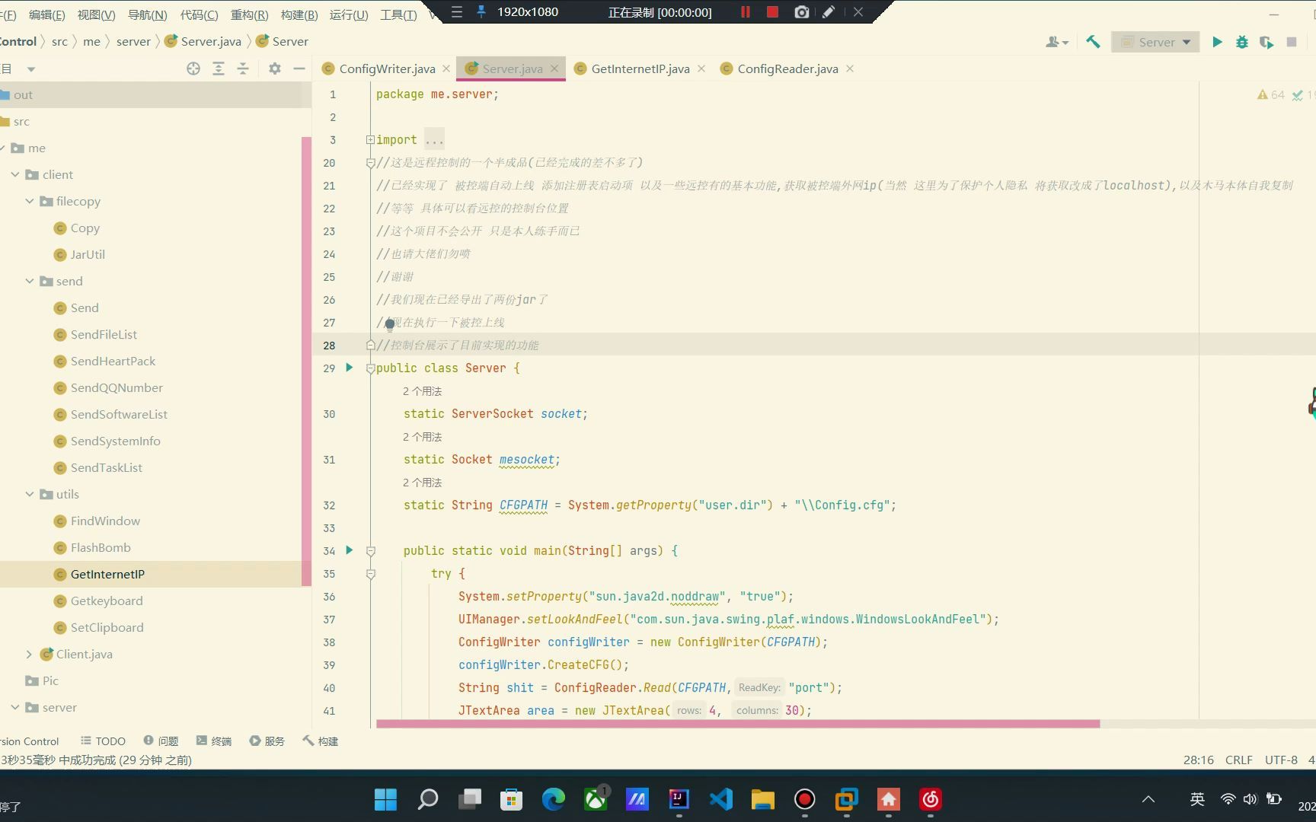The image size is (1316, 822).
Task: Select FlashBomb class in tree
Action: [x=100, y=547]
